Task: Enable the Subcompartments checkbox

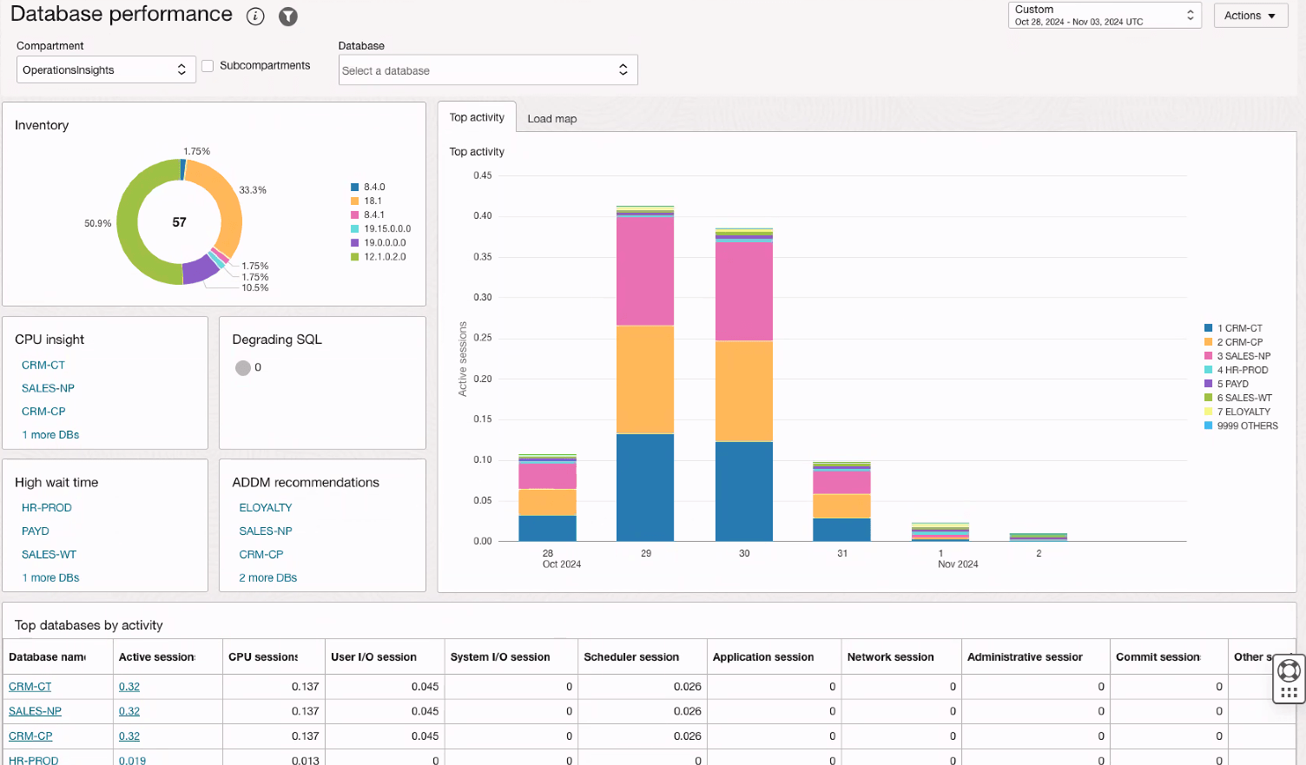Action: [208, 65]
